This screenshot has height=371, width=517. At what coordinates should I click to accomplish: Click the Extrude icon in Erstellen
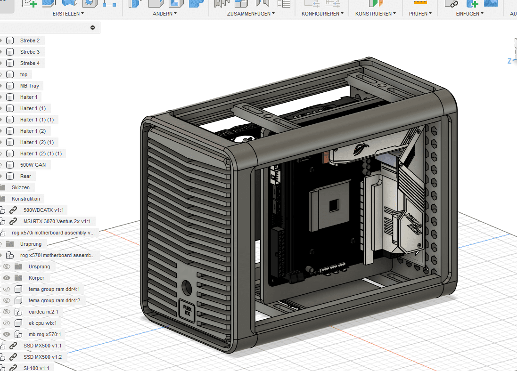point(49,3)
